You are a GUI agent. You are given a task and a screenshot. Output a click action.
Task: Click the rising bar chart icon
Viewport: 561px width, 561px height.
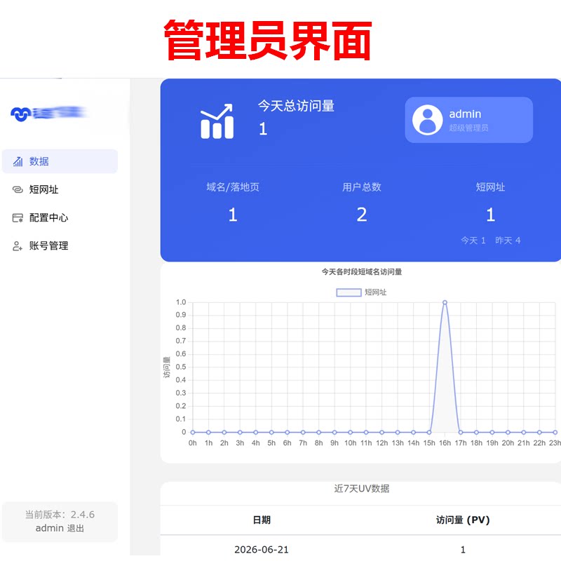coord(217,121)
